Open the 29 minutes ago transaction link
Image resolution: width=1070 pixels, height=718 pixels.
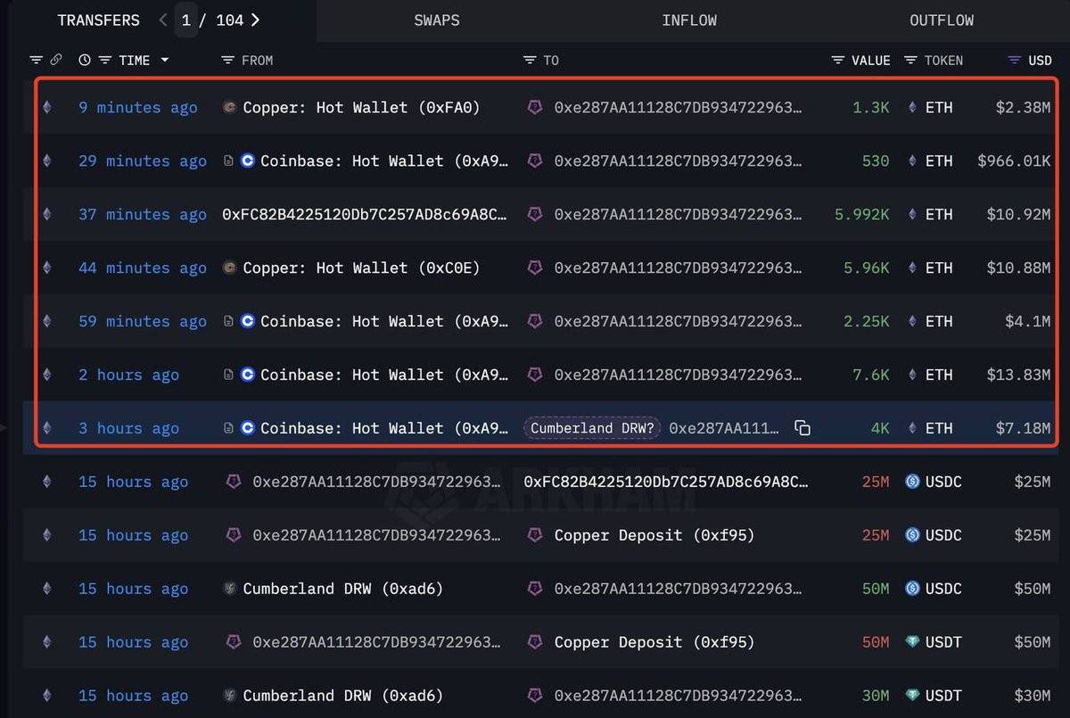point(143,161)
